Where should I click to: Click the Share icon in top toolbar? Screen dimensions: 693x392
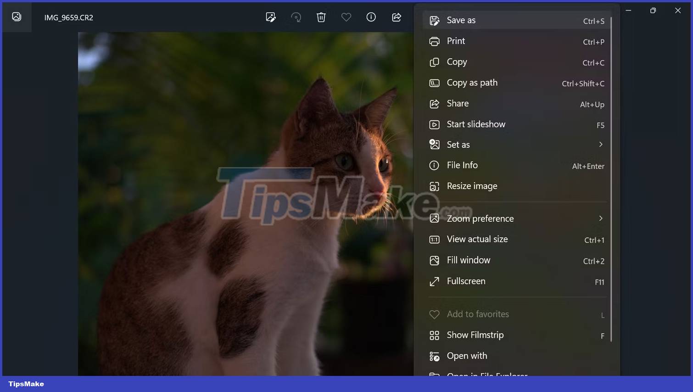(397, 17)
